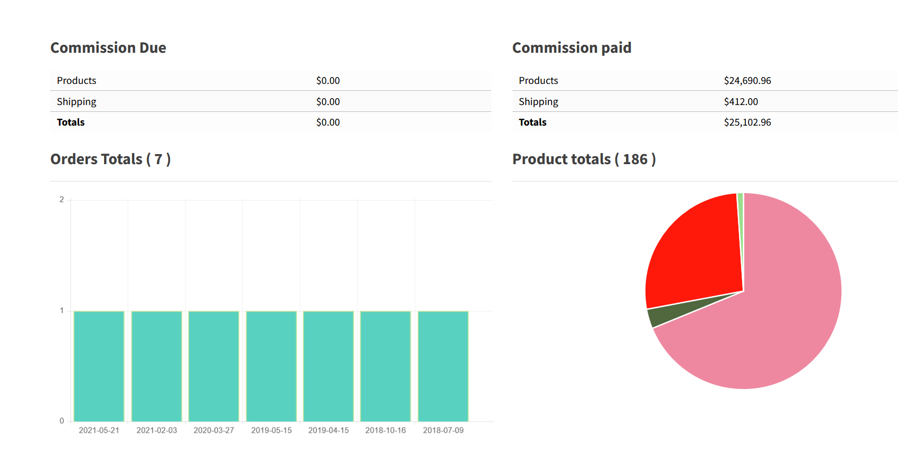This screenshot has width=898, height=475.
Task: Select the 2020-03-27 bar in chart
Action: click(213, 366)
